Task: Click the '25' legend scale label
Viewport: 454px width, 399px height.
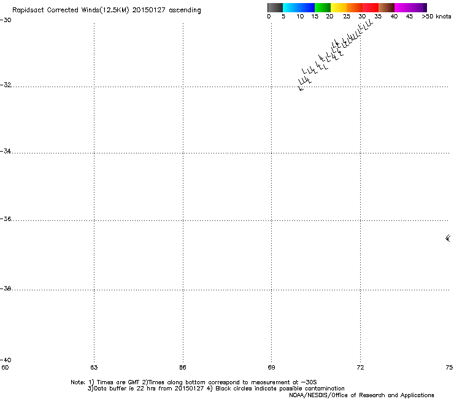Action: (x=347, y=17)
